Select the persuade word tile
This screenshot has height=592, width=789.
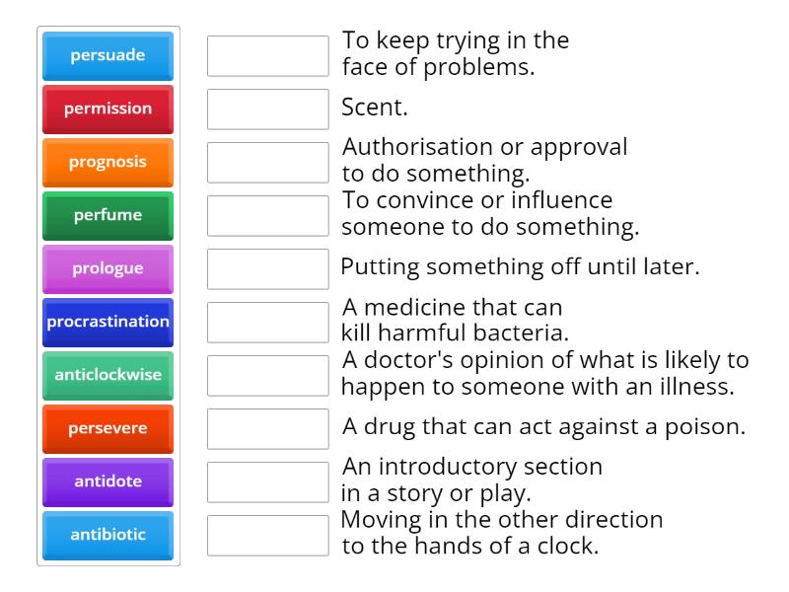click(x=107, y=56)
